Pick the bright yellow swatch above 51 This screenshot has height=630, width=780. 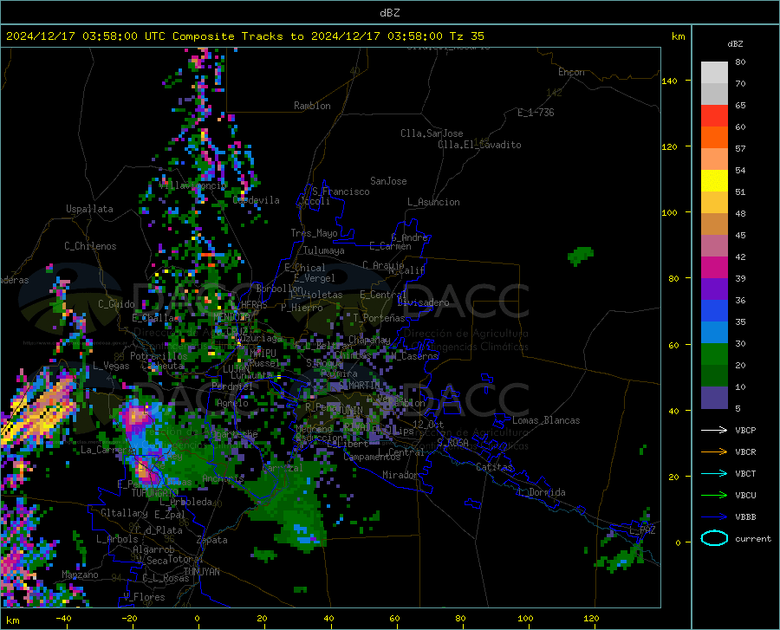[714, 181]
